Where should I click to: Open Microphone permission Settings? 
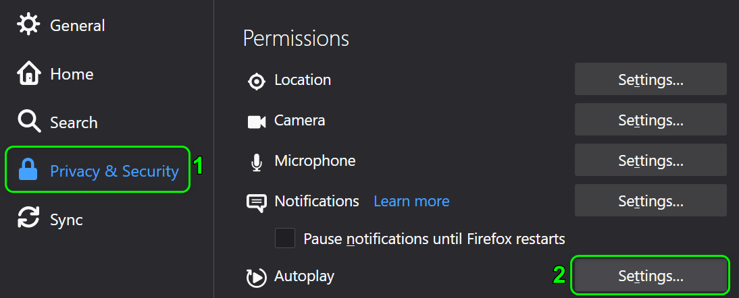(651, 160)
